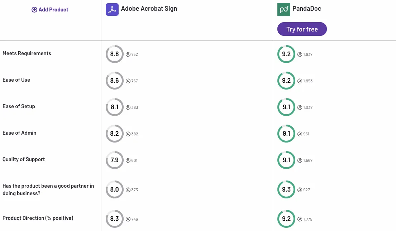Viewport: 396px width, 231px height.
Task: Click the reviewer icon next to 601 for Quality of Support
Action: [x=128, y=160]
